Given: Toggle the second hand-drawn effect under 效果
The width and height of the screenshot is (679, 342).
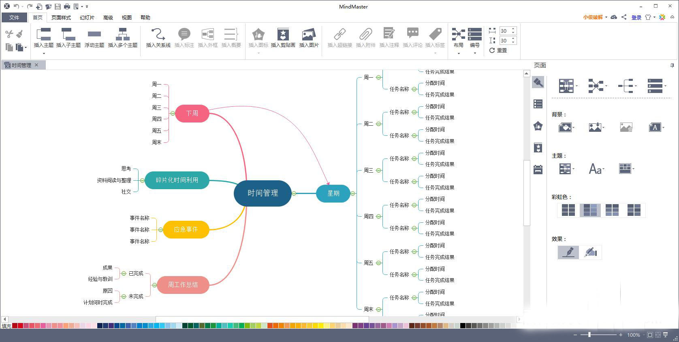Looking at the screenshot, I should coord(591,252).
